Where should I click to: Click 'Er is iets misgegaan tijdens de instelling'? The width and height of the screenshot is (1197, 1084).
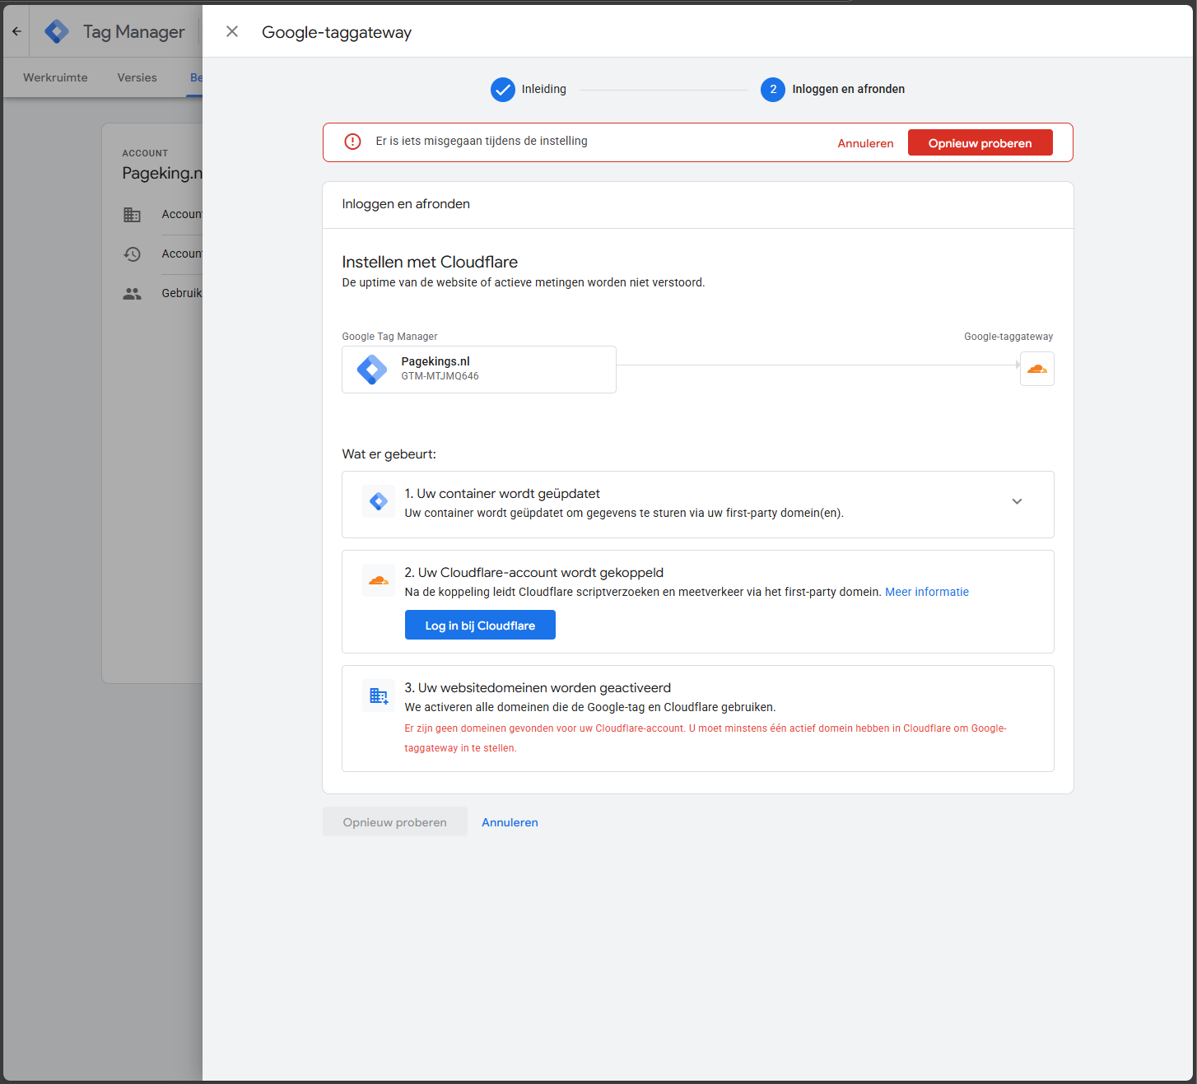pos(482,141)
